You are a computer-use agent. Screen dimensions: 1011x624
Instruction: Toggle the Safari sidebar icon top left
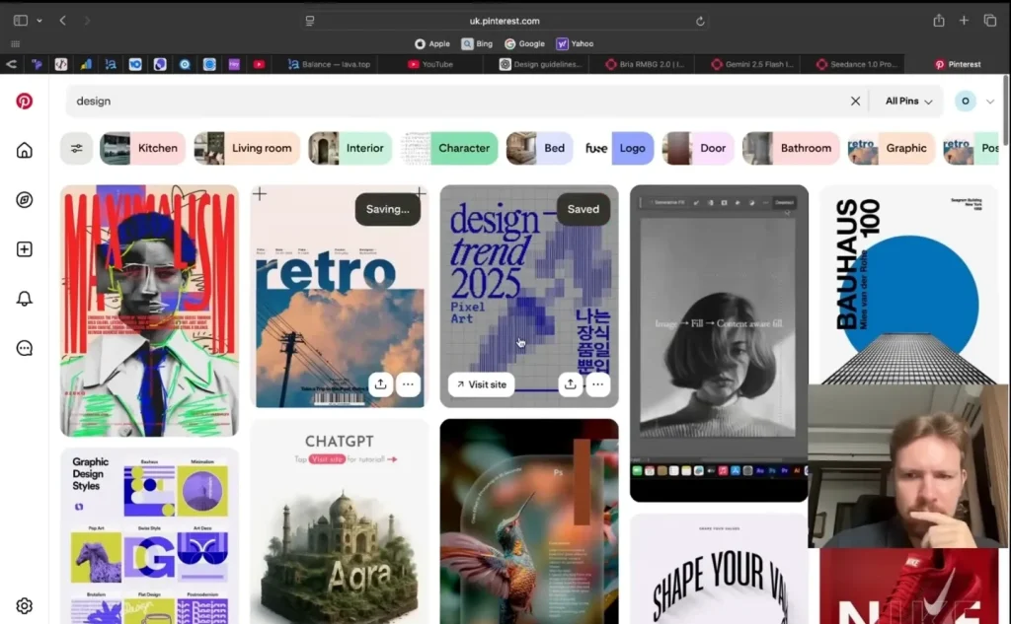click(x=22, y=19)
